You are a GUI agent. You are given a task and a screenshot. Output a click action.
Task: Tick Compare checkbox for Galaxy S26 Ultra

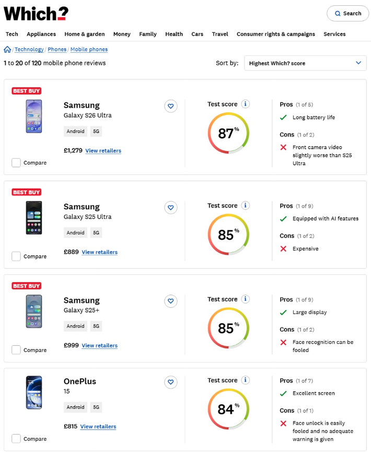coord(16,162)
